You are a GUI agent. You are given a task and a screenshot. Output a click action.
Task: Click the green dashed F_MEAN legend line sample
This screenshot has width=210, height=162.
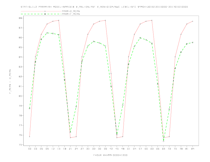pos(41,14)
